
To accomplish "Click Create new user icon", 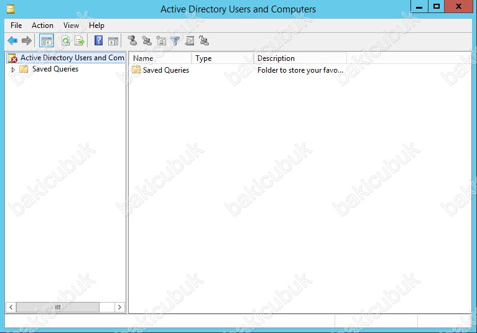I will click(x=132, y=40).
